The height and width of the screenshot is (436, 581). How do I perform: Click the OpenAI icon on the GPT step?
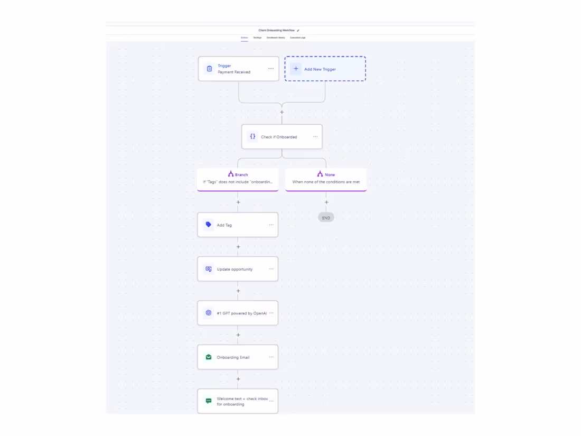[x=208, y=313]
